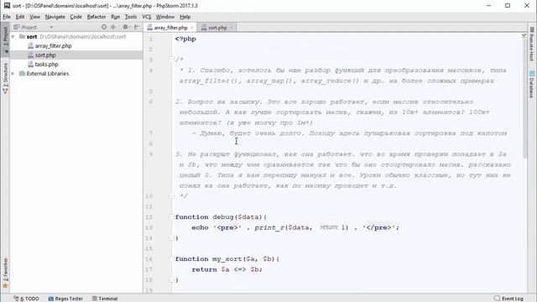Fold the debug function
The image size is (537, 302).
click(171, 217)
